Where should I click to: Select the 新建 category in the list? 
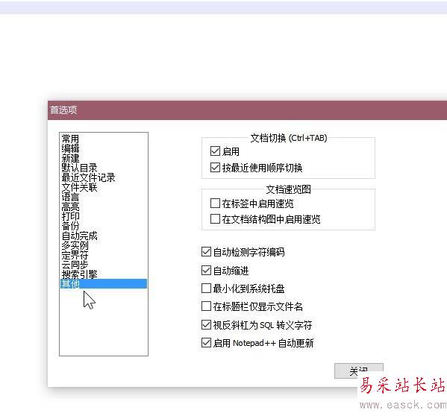coord(104,158)
